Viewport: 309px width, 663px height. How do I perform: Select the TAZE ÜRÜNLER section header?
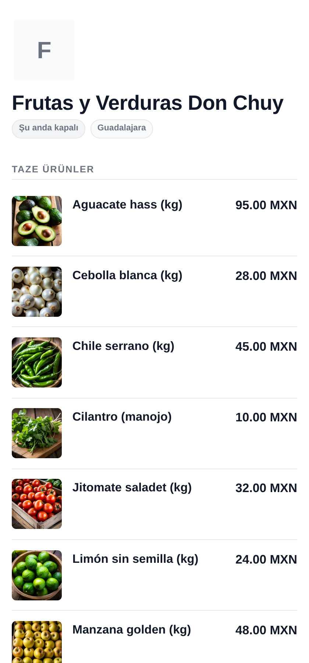pyautogui.click(x=53, y=169)
